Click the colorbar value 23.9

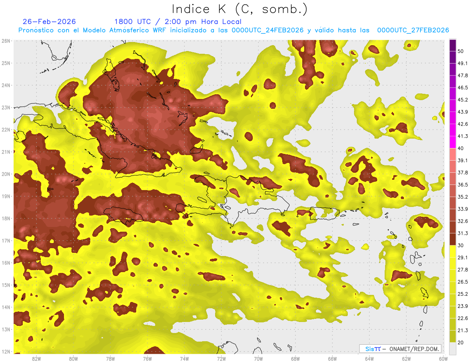pos(463,306)
